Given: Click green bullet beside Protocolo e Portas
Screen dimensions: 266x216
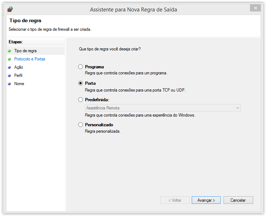Looking at the screenshot, I should (9, 59).
